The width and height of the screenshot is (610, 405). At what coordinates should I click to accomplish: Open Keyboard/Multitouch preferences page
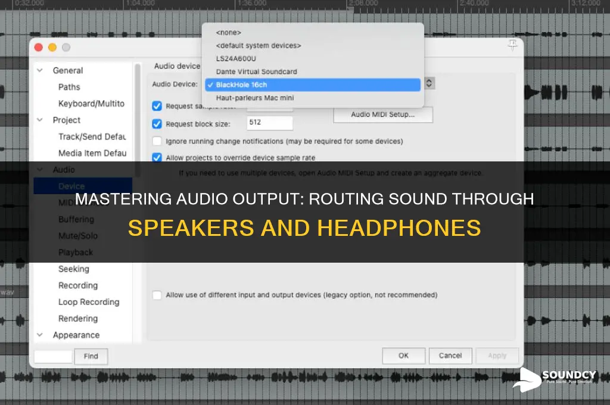point(91,104)
